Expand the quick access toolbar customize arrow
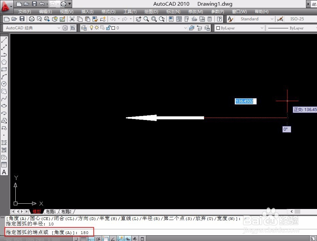 pos(69,4)
